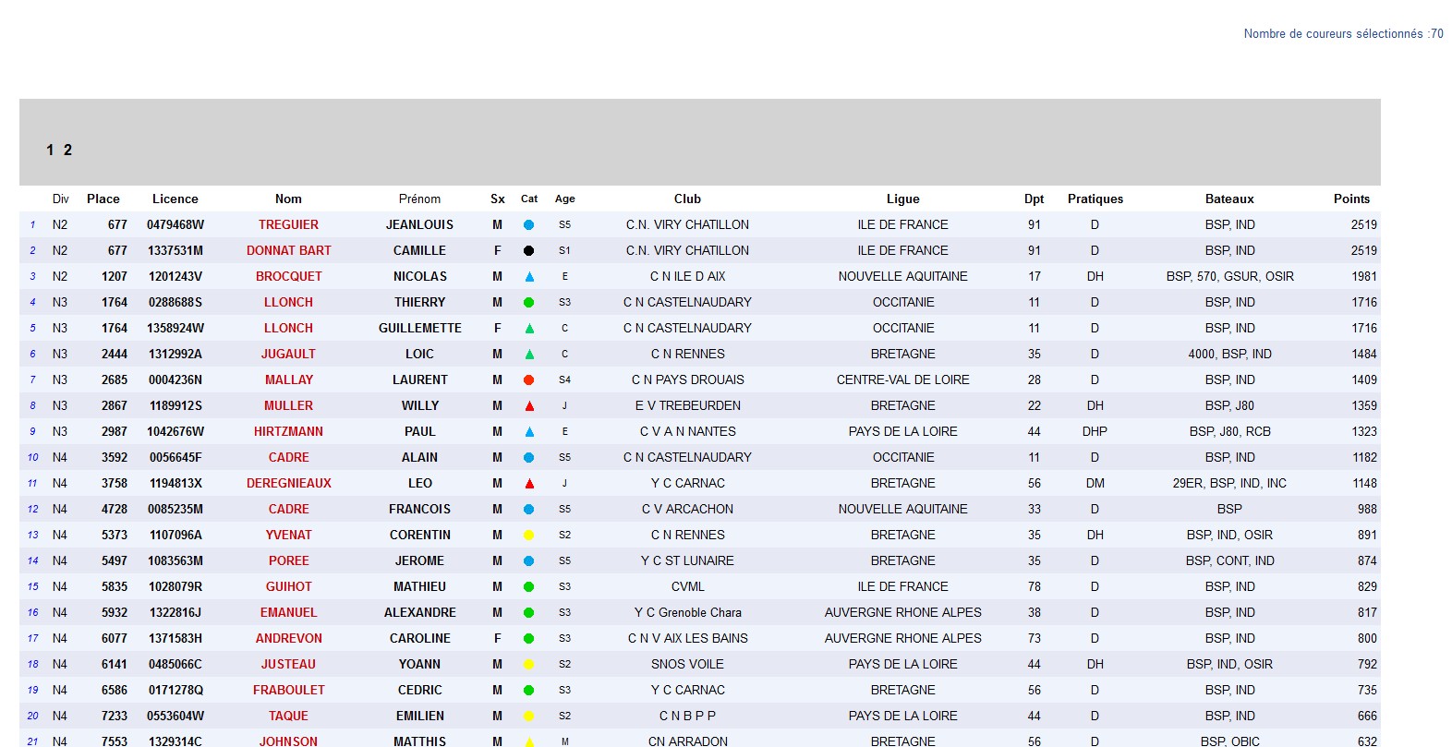Sort by Ligue column header
Image resolution: width=1452 pixels, height=747 pixels.
(x=903, y=199)
